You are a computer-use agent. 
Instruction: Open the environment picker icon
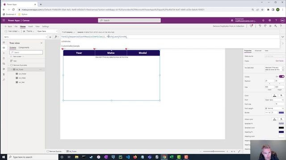click(232, 20)
